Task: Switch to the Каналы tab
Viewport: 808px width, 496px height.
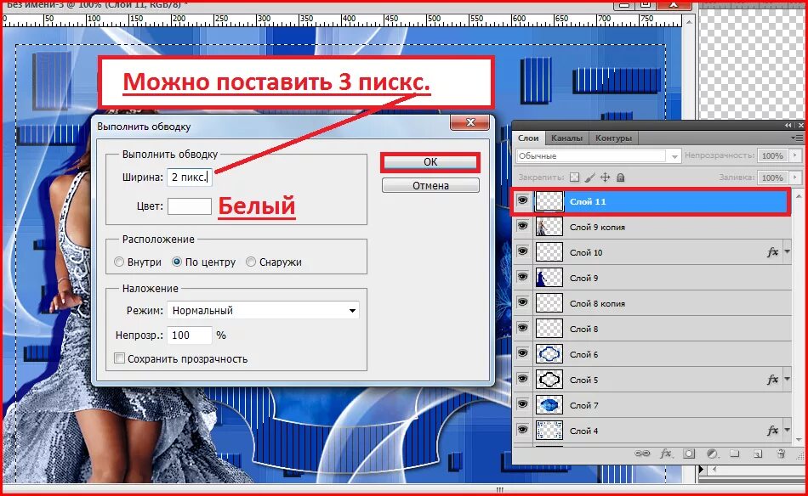Action: coord(566,138)
